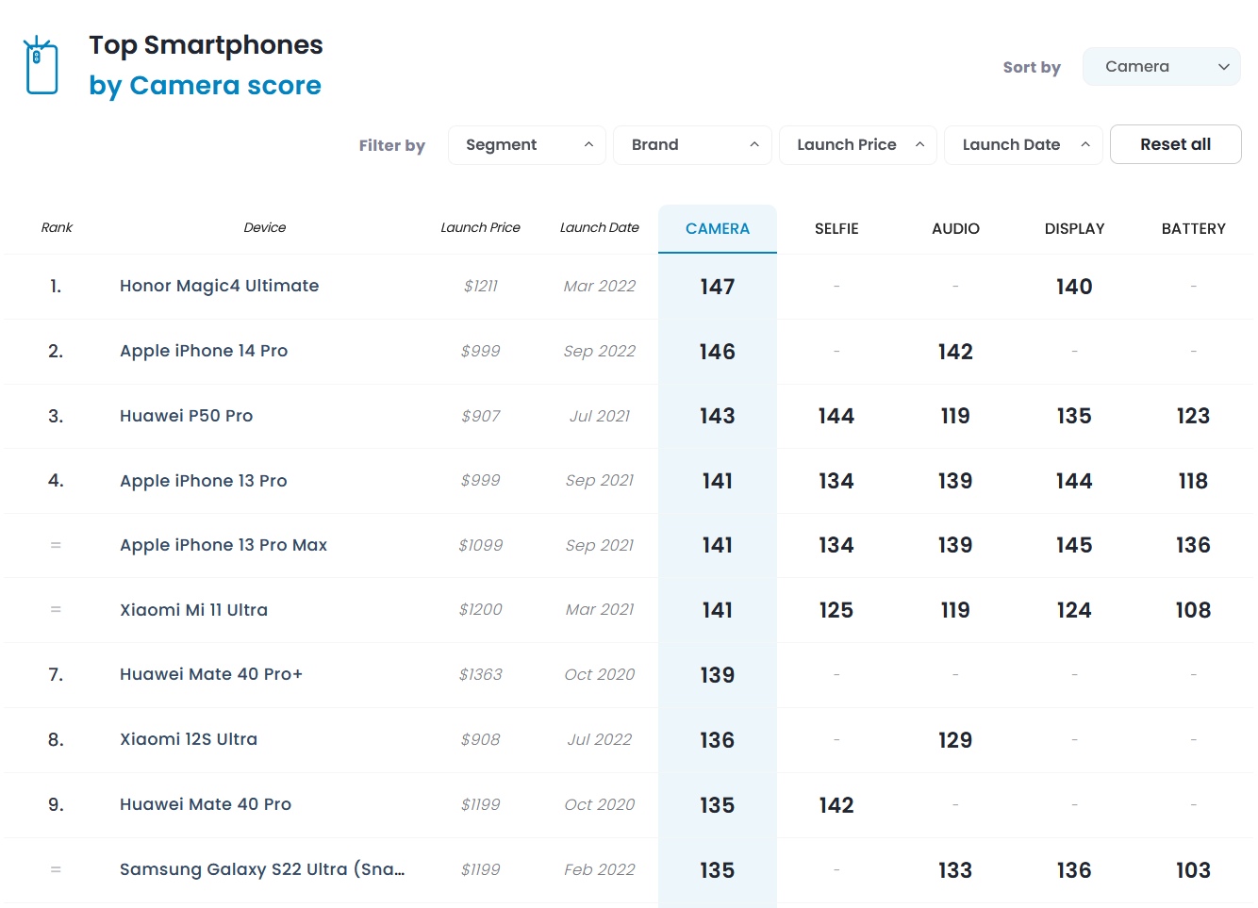Click selfie score 142 for Huawei Mate 40 Pro
The height and width of the screenshot is (908, 1258).
(x=836, y=805)
